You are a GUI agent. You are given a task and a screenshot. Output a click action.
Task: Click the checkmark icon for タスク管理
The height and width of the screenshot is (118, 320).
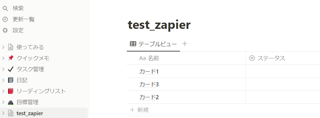point(10,69)
